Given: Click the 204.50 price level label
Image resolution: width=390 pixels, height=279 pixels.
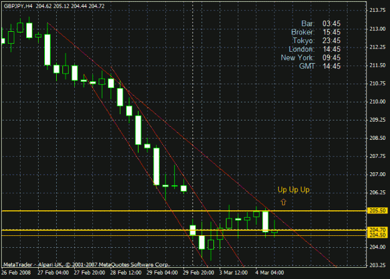Looking at the screenshot, I should point(378,235).
